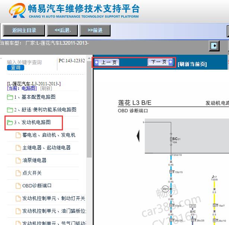Image resolution: width=229 pixels, height=225 pixels.
Task: Click the OBD 诊断端口 diagram subtitle
Action: pyautogui.click(x=133, y=111)
